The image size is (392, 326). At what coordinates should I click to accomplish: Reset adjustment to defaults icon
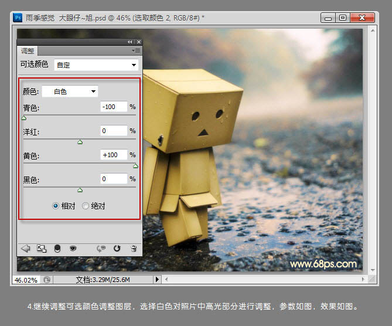click(x=117, y=248)
